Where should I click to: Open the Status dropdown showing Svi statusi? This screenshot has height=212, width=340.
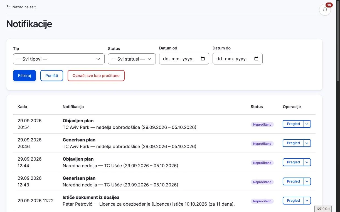click(x=132, y=59)
